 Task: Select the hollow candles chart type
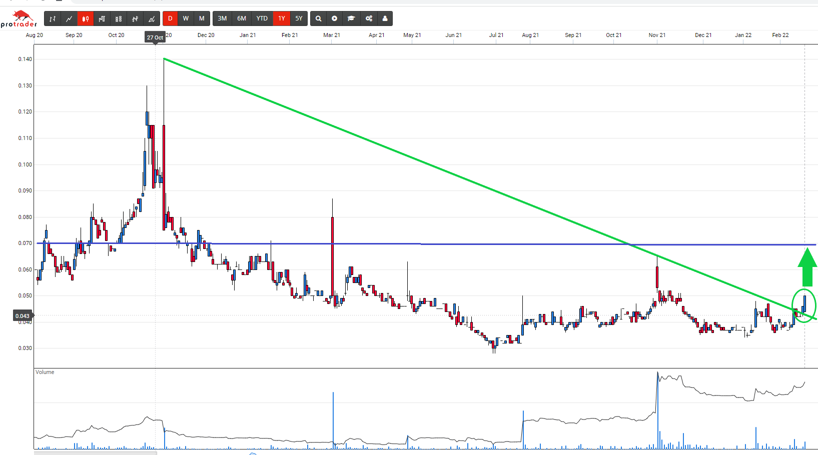click(x=119, y=18)
